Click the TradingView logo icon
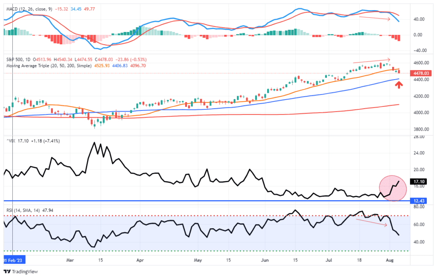The height and width of the screenshot is (278, 437). (7, 272)
